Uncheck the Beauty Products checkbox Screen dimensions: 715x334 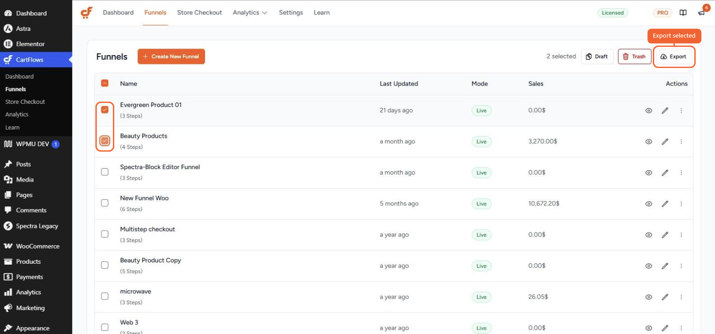(105, 141)
